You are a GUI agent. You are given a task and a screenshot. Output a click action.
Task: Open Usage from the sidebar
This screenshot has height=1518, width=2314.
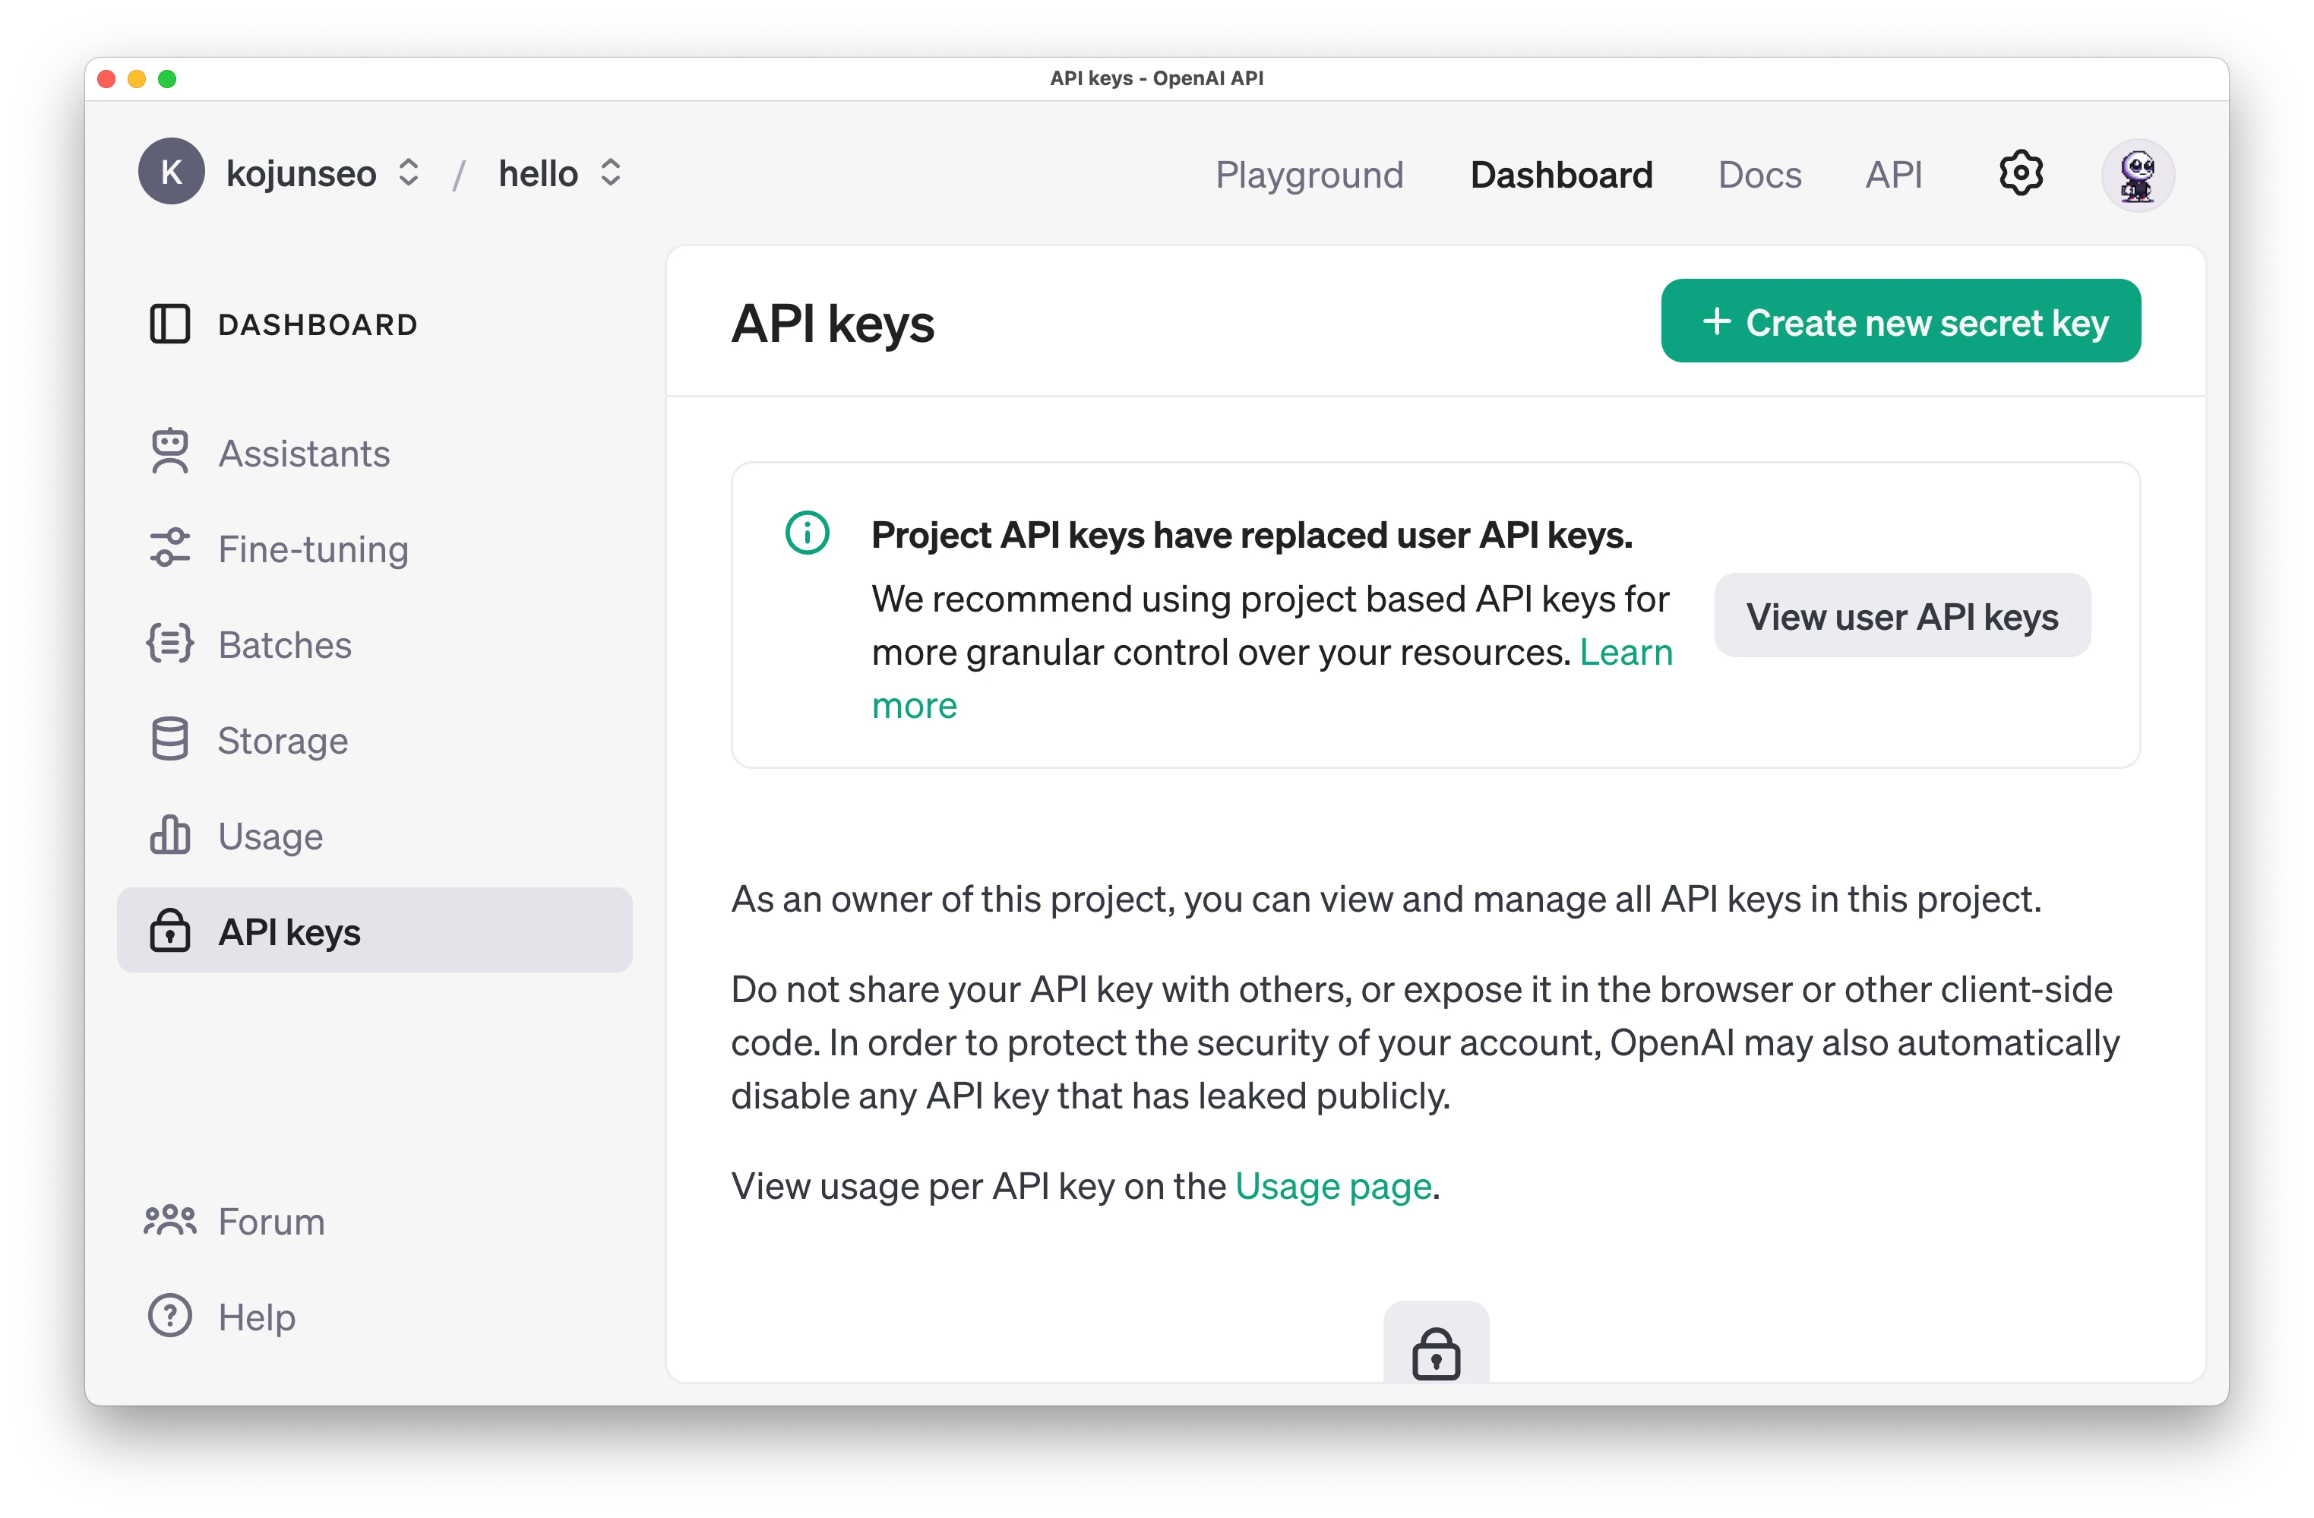click(x=375, y=835)
